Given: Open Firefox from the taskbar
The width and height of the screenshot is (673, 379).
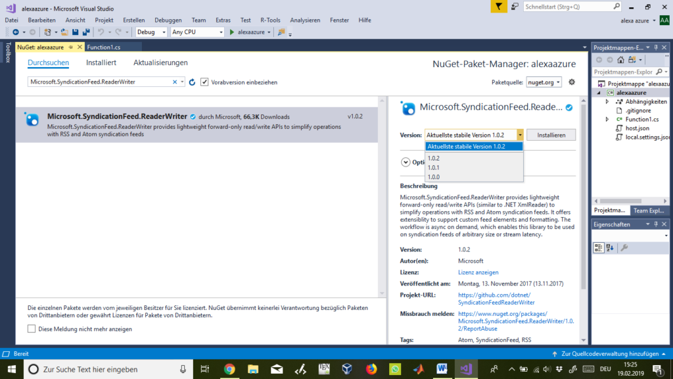Looking at the screenshot, I should [x=371, y=369].
